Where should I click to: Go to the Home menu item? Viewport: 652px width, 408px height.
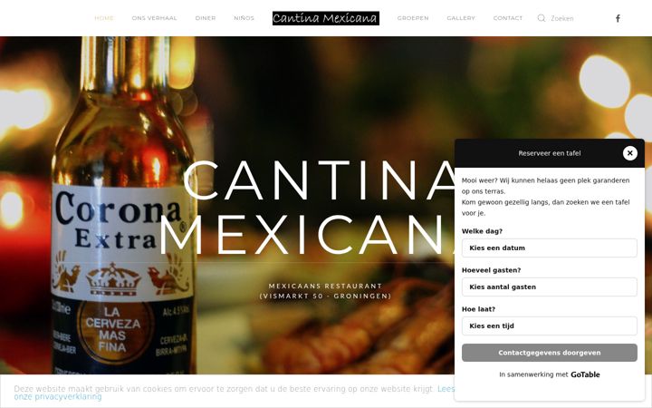[104, 18]
